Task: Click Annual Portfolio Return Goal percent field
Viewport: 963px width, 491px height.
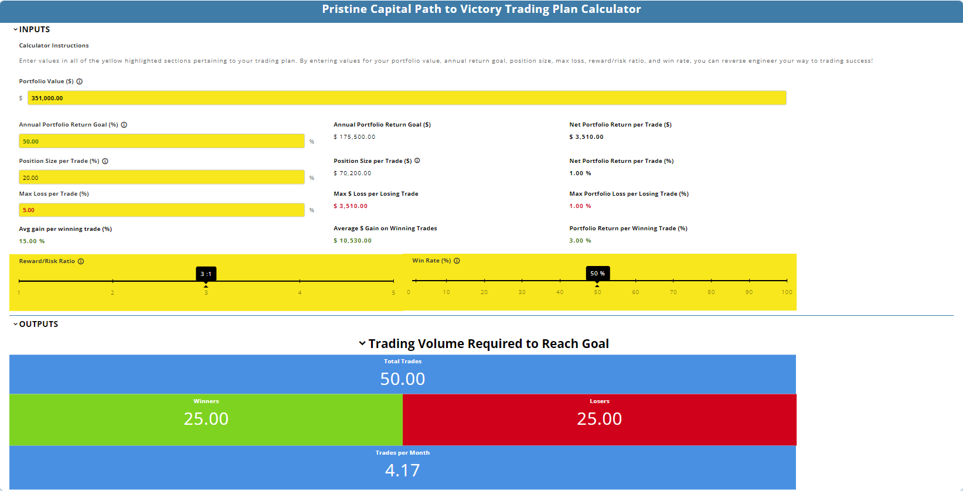Action: 162,141
